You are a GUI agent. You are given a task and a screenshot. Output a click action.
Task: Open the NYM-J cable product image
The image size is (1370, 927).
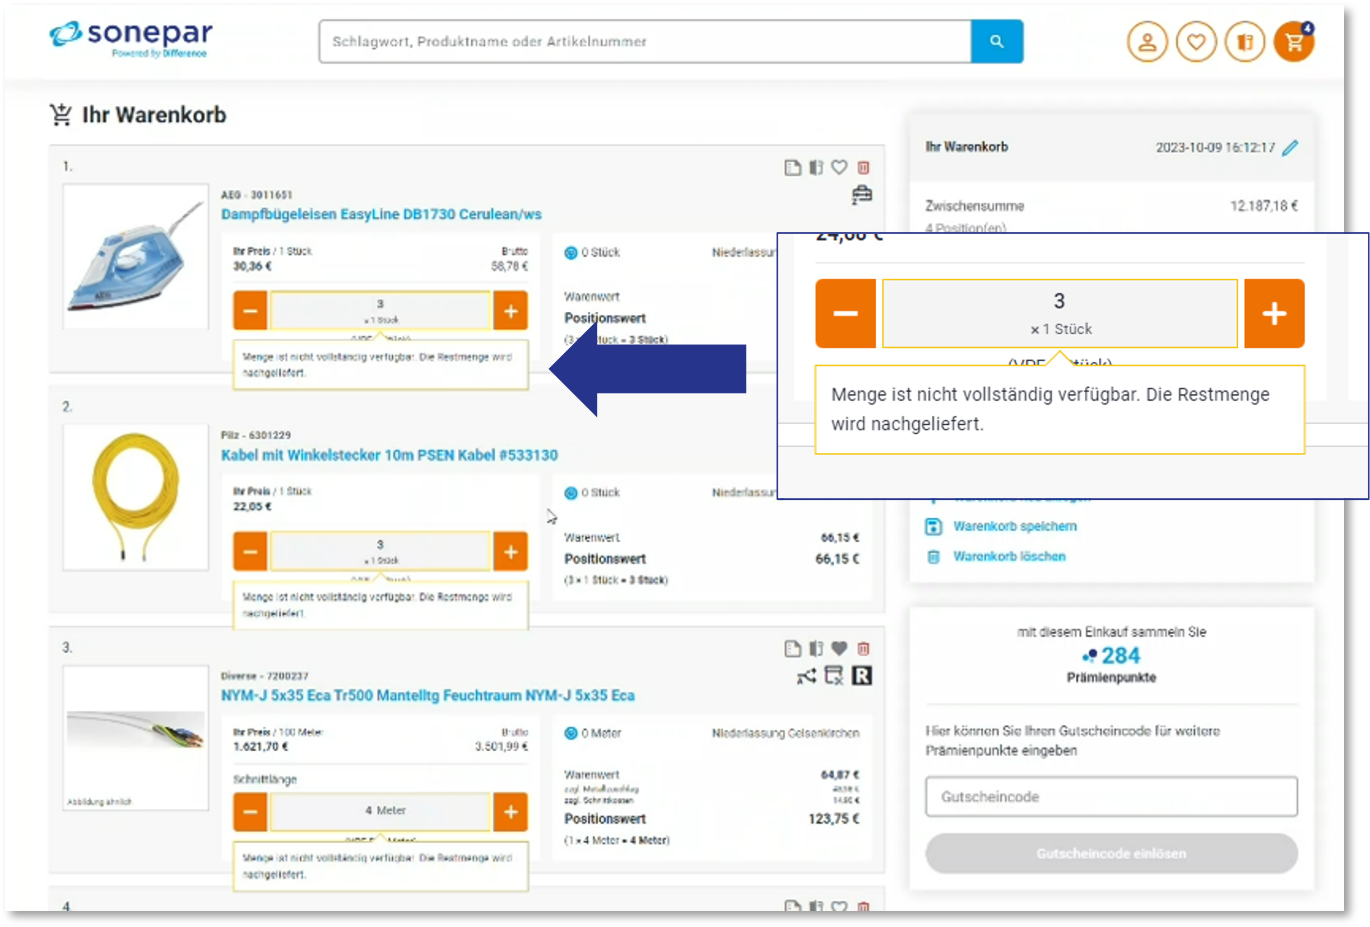[136, 739]
